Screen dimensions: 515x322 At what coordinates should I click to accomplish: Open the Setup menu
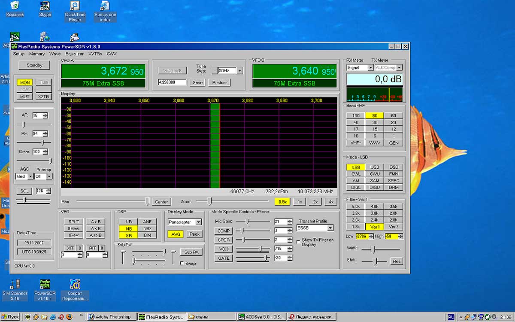click(19, 54)
